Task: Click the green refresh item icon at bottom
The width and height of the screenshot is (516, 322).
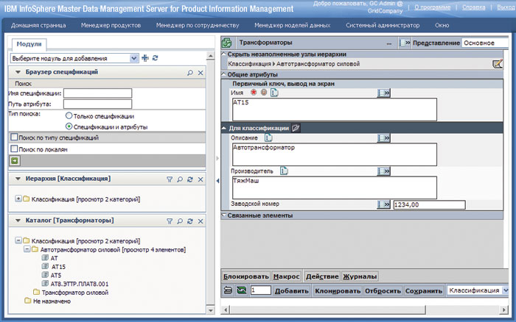Action: (x=242, y=290)
